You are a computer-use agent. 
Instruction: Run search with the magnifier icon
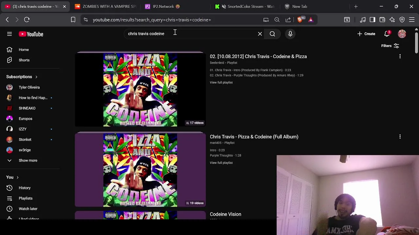point(272,34)
